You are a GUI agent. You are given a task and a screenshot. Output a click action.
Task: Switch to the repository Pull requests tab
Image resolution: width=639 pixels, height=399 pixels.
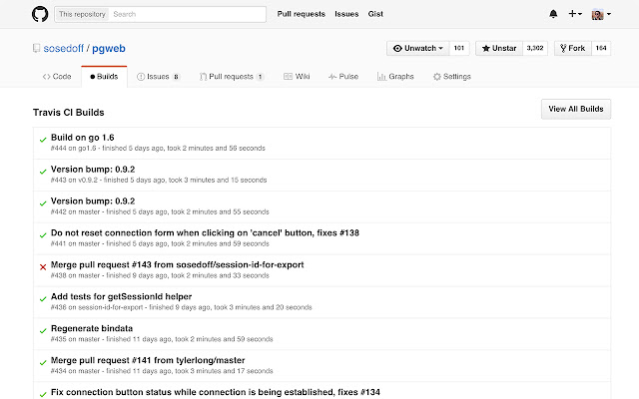[x=232, y=77]
